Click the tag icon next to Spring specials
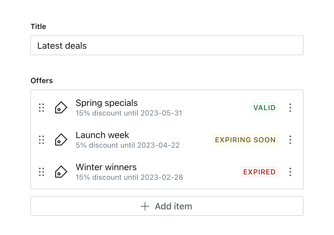 [61, 107]
